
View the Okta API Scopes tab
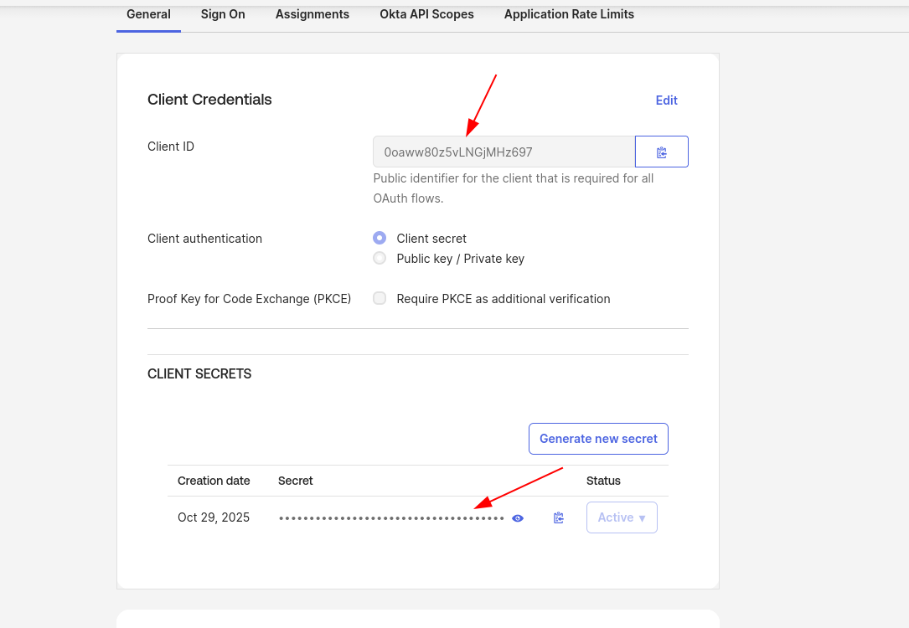coord(426,14)
